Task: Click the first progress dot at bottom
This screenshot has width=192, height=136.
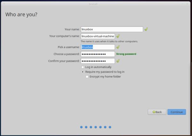Action: (81, 127)
